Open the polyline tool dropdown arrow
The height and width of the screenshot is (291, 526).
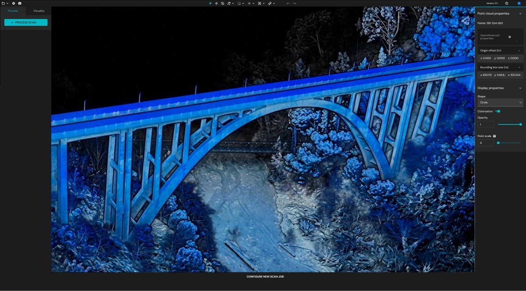tap(233, 3)
